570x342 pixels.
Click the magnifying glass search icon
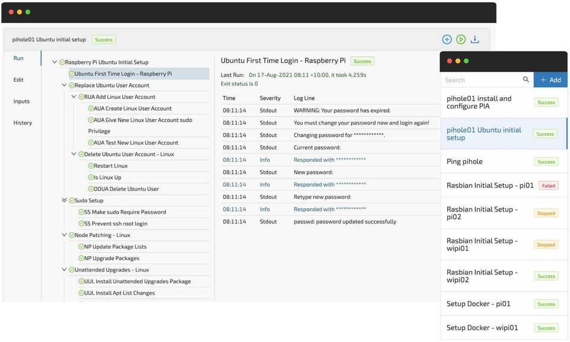pyautogui.click(x=526, y=79)
